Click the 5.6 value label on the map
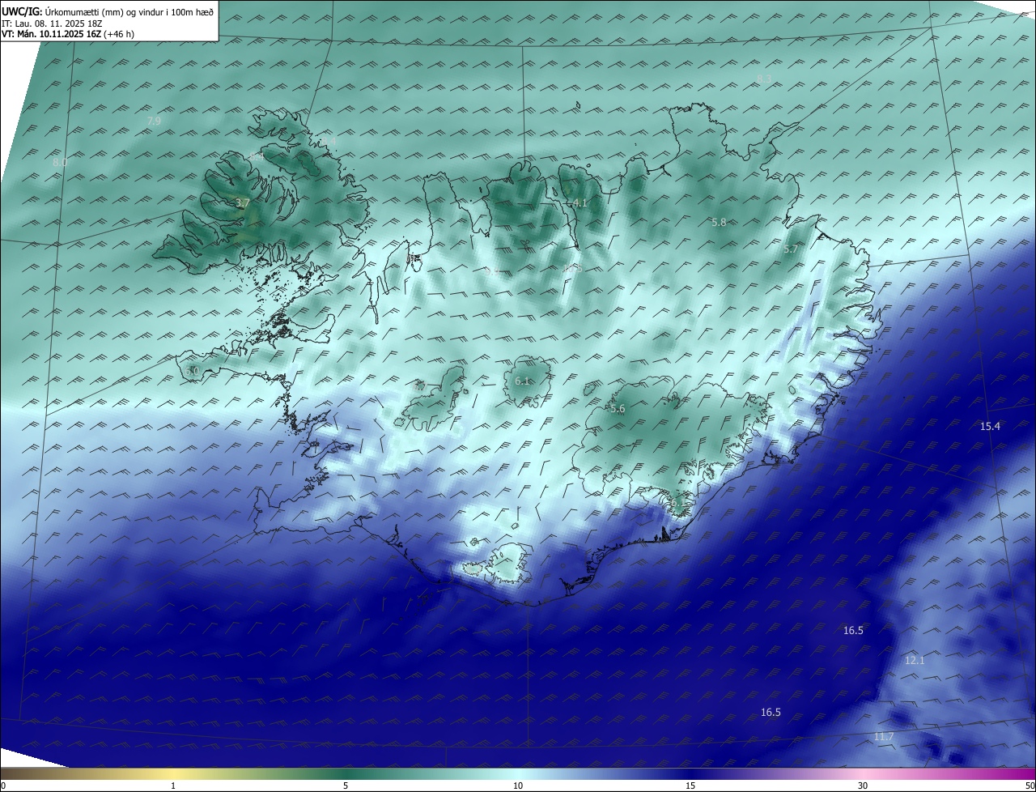The width and height of the screenshot is (1036, 792). [618, 409]
